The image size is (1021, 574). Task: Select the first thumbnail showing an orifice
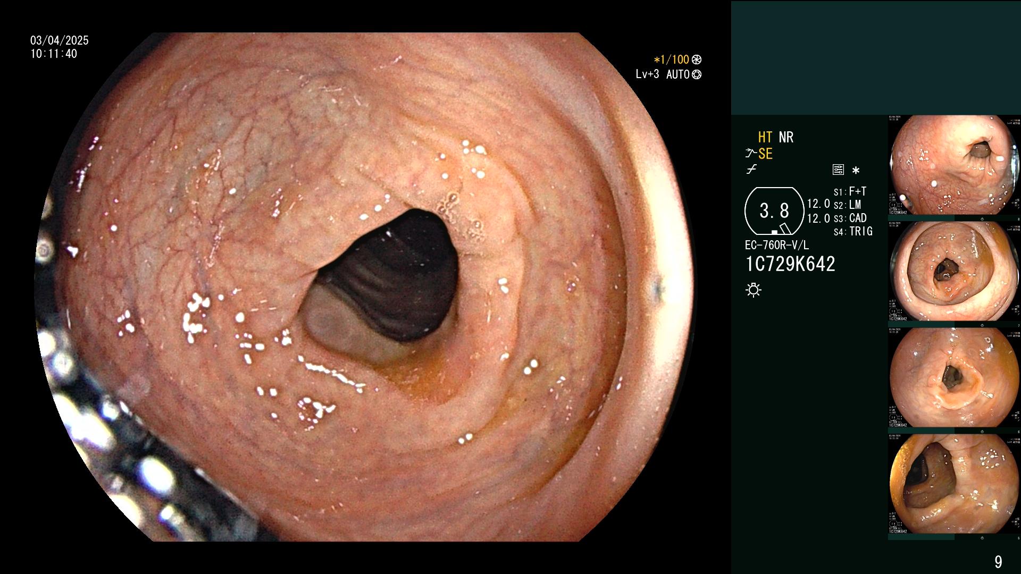click(955, 165)
